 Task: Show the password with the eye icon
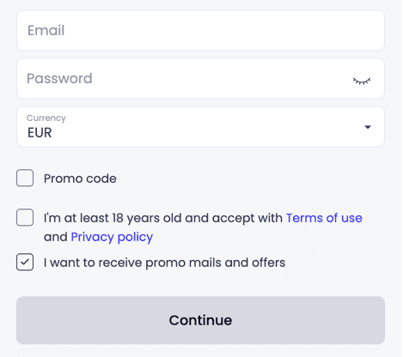click(x=362, y=82)
